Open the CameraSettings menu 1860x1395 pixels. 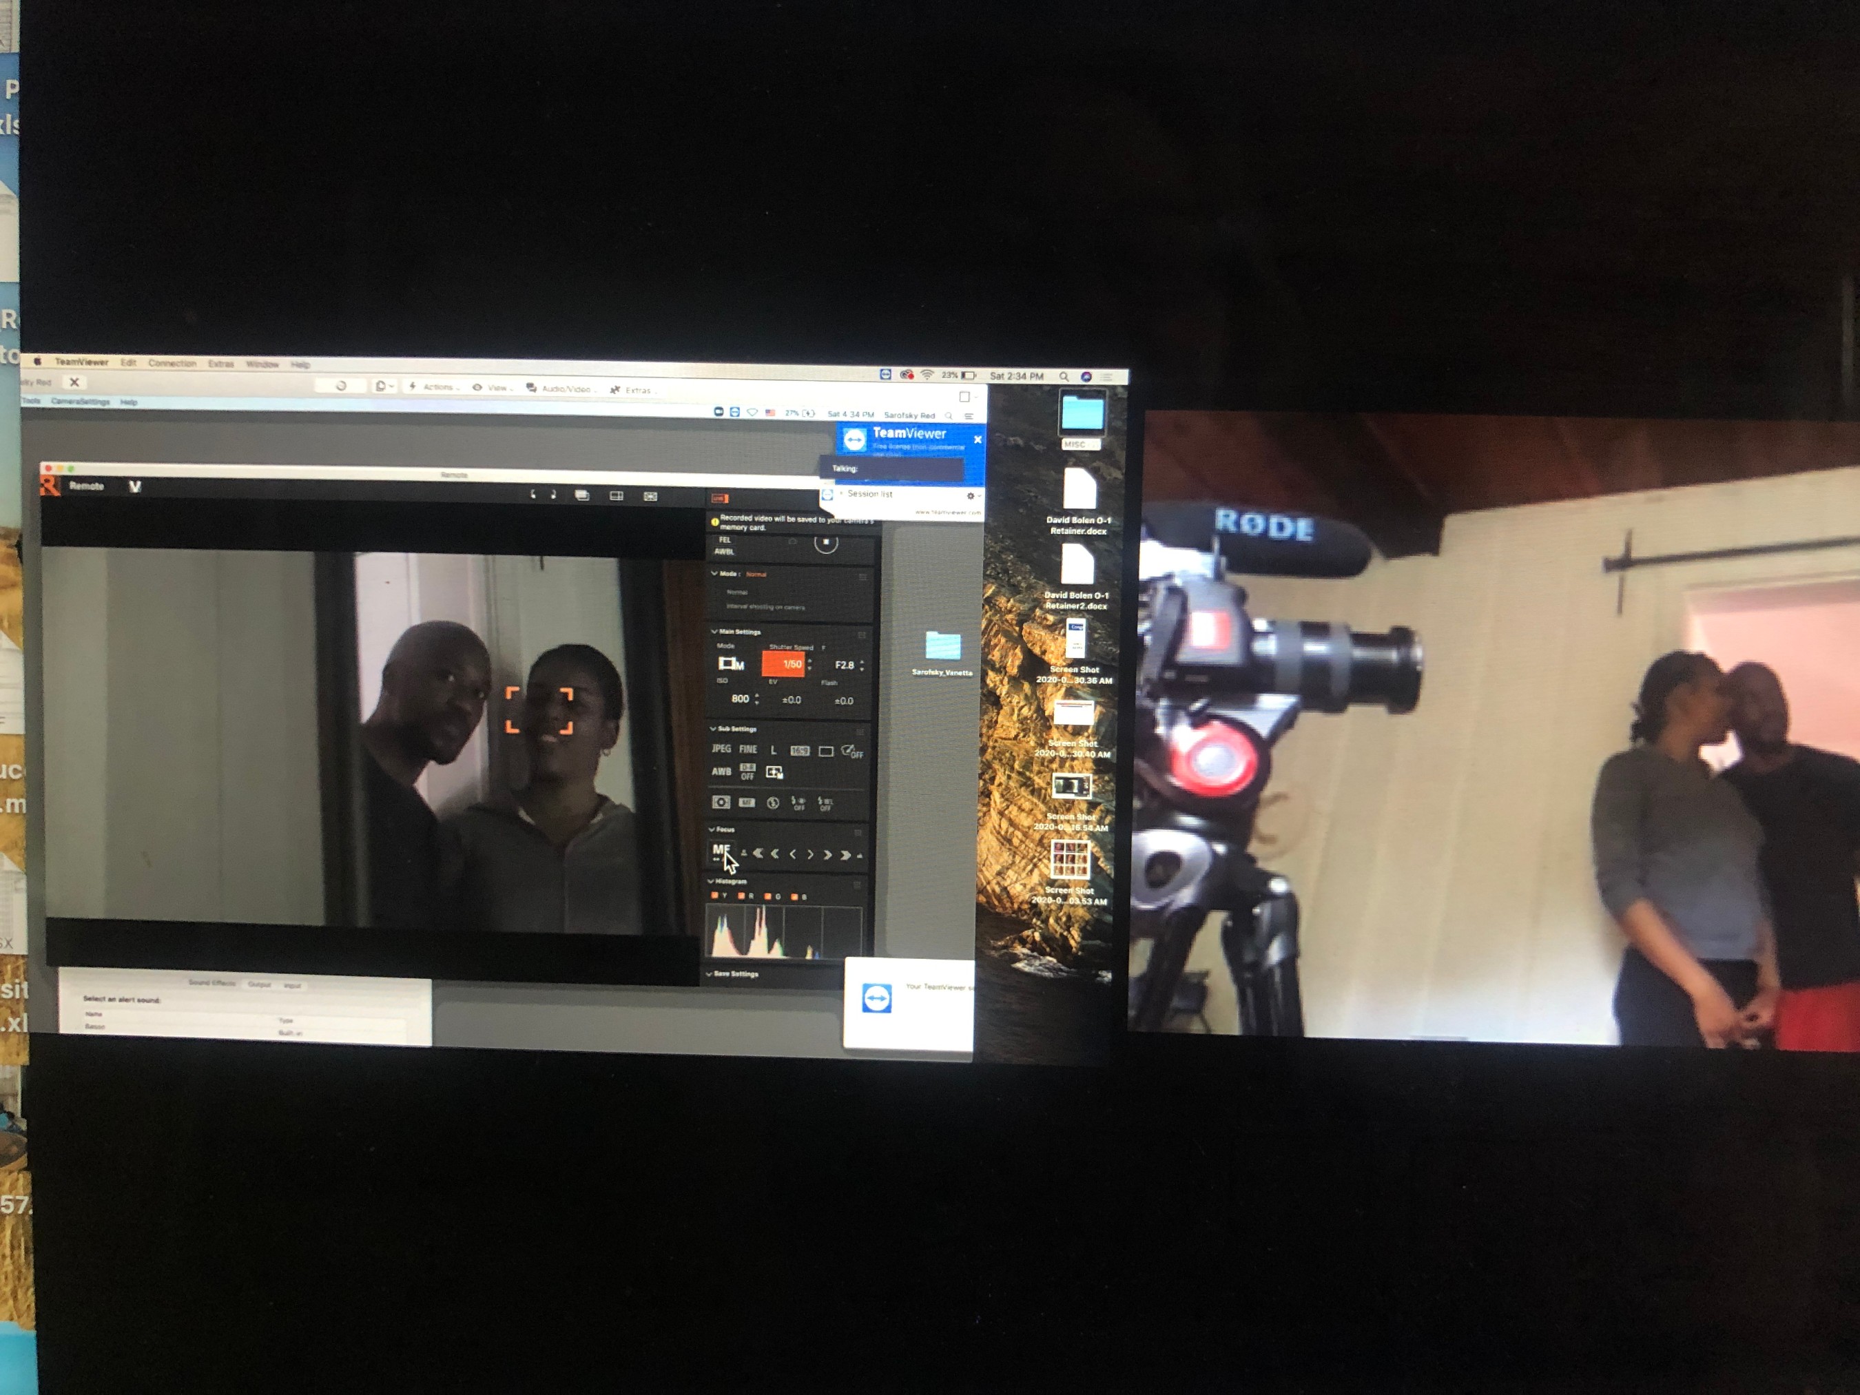point(80,402)
